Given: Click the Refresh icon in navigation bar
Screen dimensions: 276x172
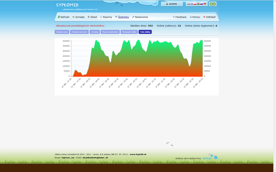Looking at the screenshot, I should (x=59, y=17).
